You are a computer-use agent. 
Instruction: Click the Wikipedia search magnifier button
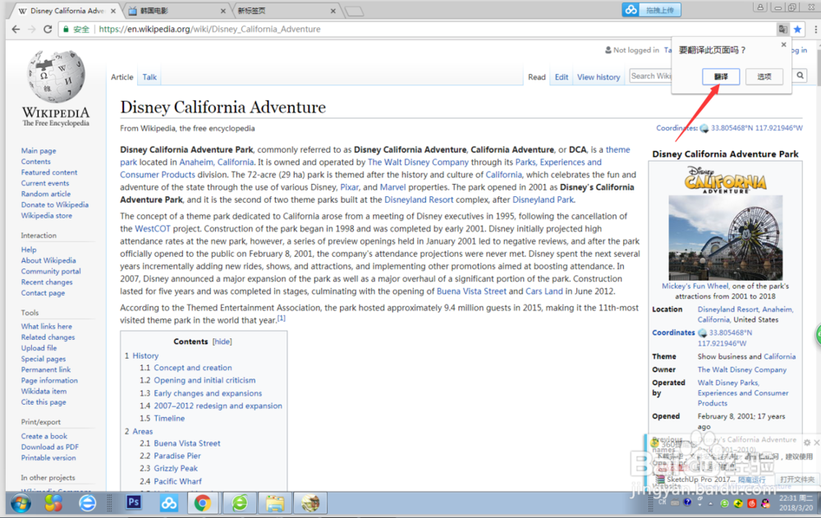800,76
